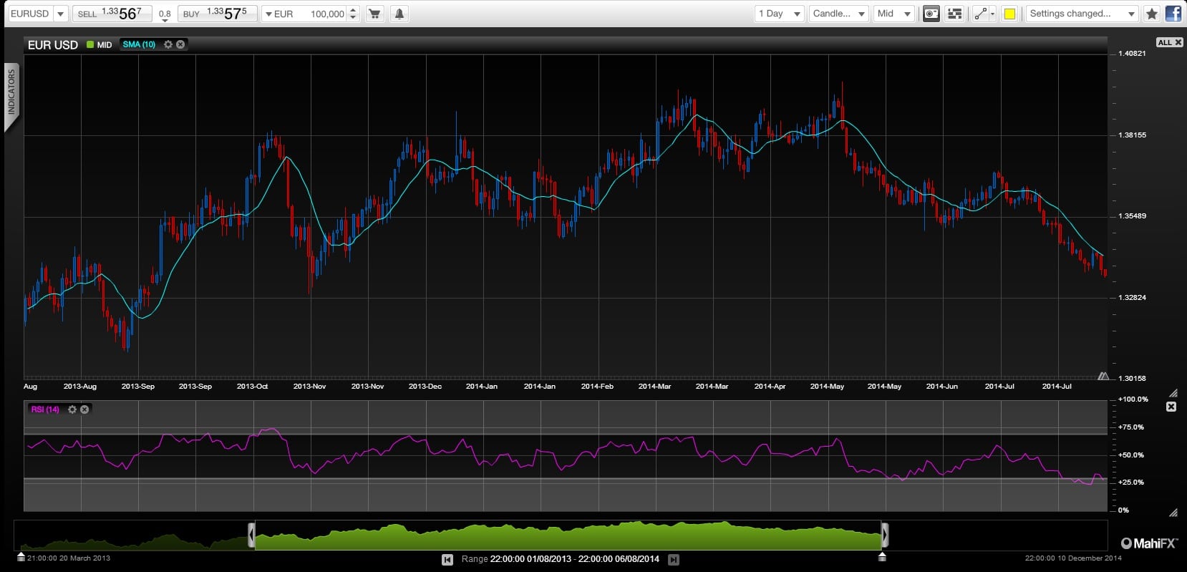Select the trend line drawing tool
This screenshot has height=572, width=1187.
980,14
